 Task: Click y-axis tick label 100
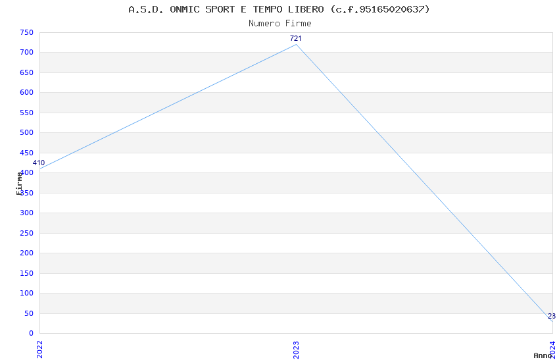(x=27, y=293)
